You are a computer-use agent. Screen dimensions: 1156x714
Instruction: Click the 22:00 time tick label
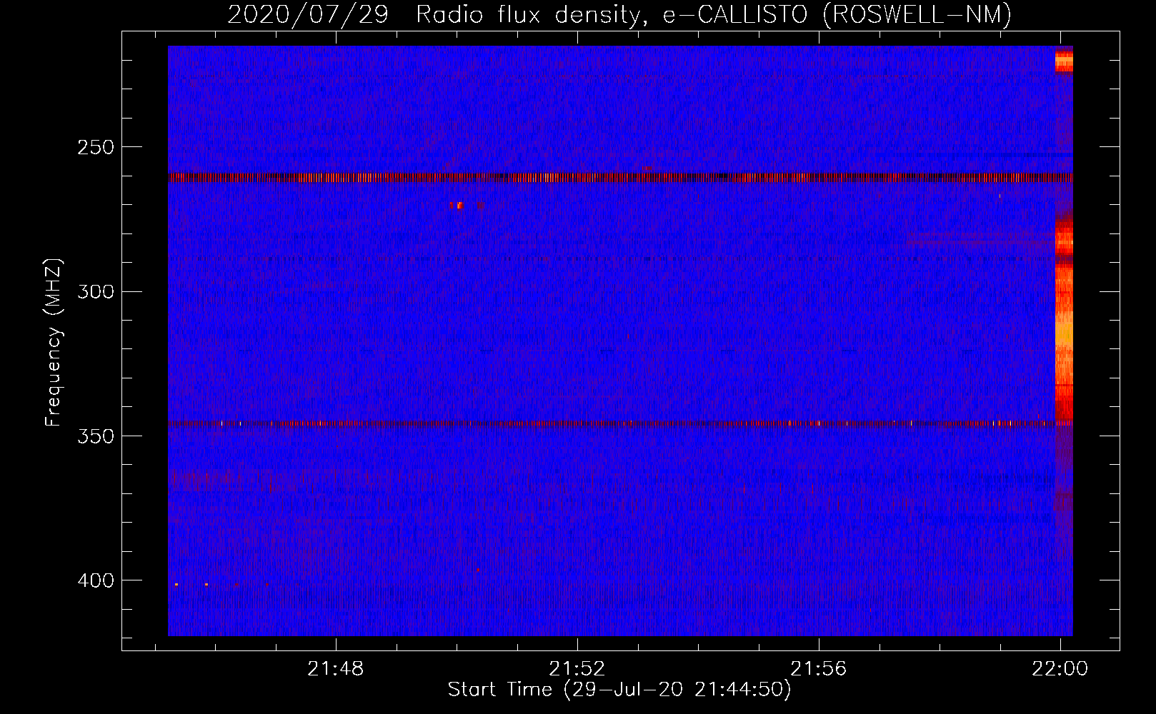[x=1060, y=668]
